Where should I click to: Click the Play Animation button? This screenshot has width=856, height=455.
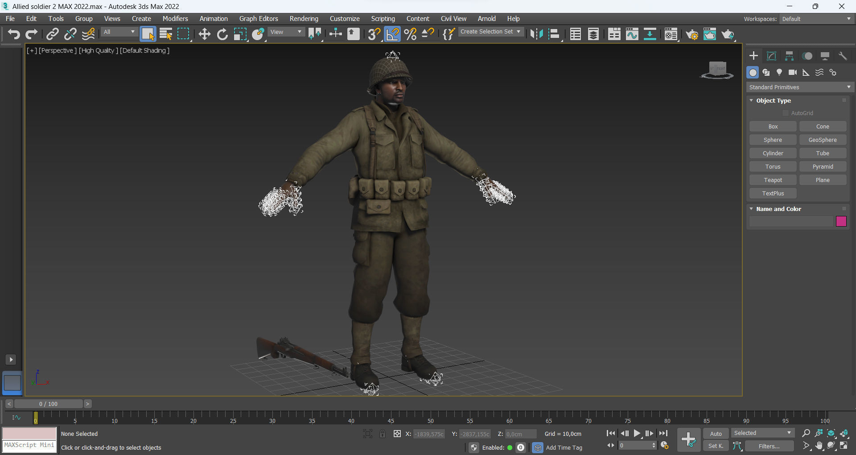[x=637, y=434]
